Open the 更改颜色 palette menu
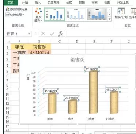 pos(38,15)
